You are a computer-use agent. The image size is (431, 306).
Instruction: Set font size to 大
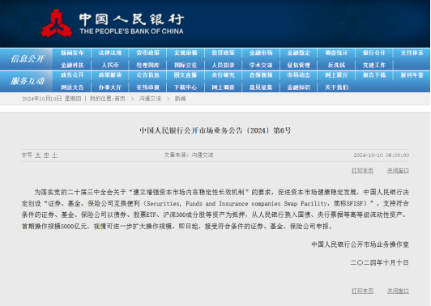38,155
